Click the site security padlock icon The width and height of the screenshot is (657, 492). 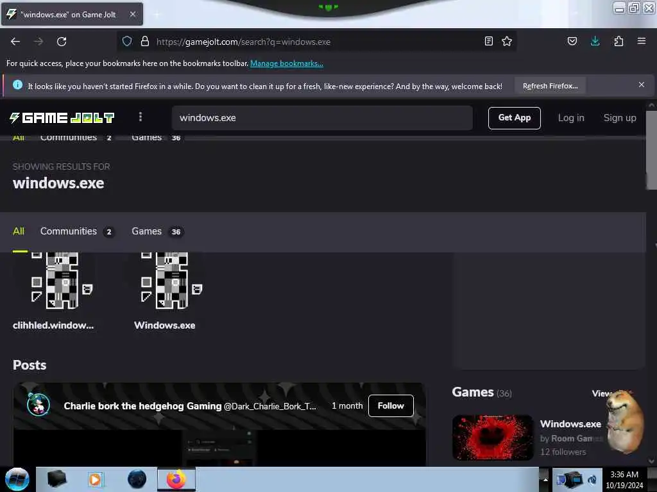pos(145,41)
